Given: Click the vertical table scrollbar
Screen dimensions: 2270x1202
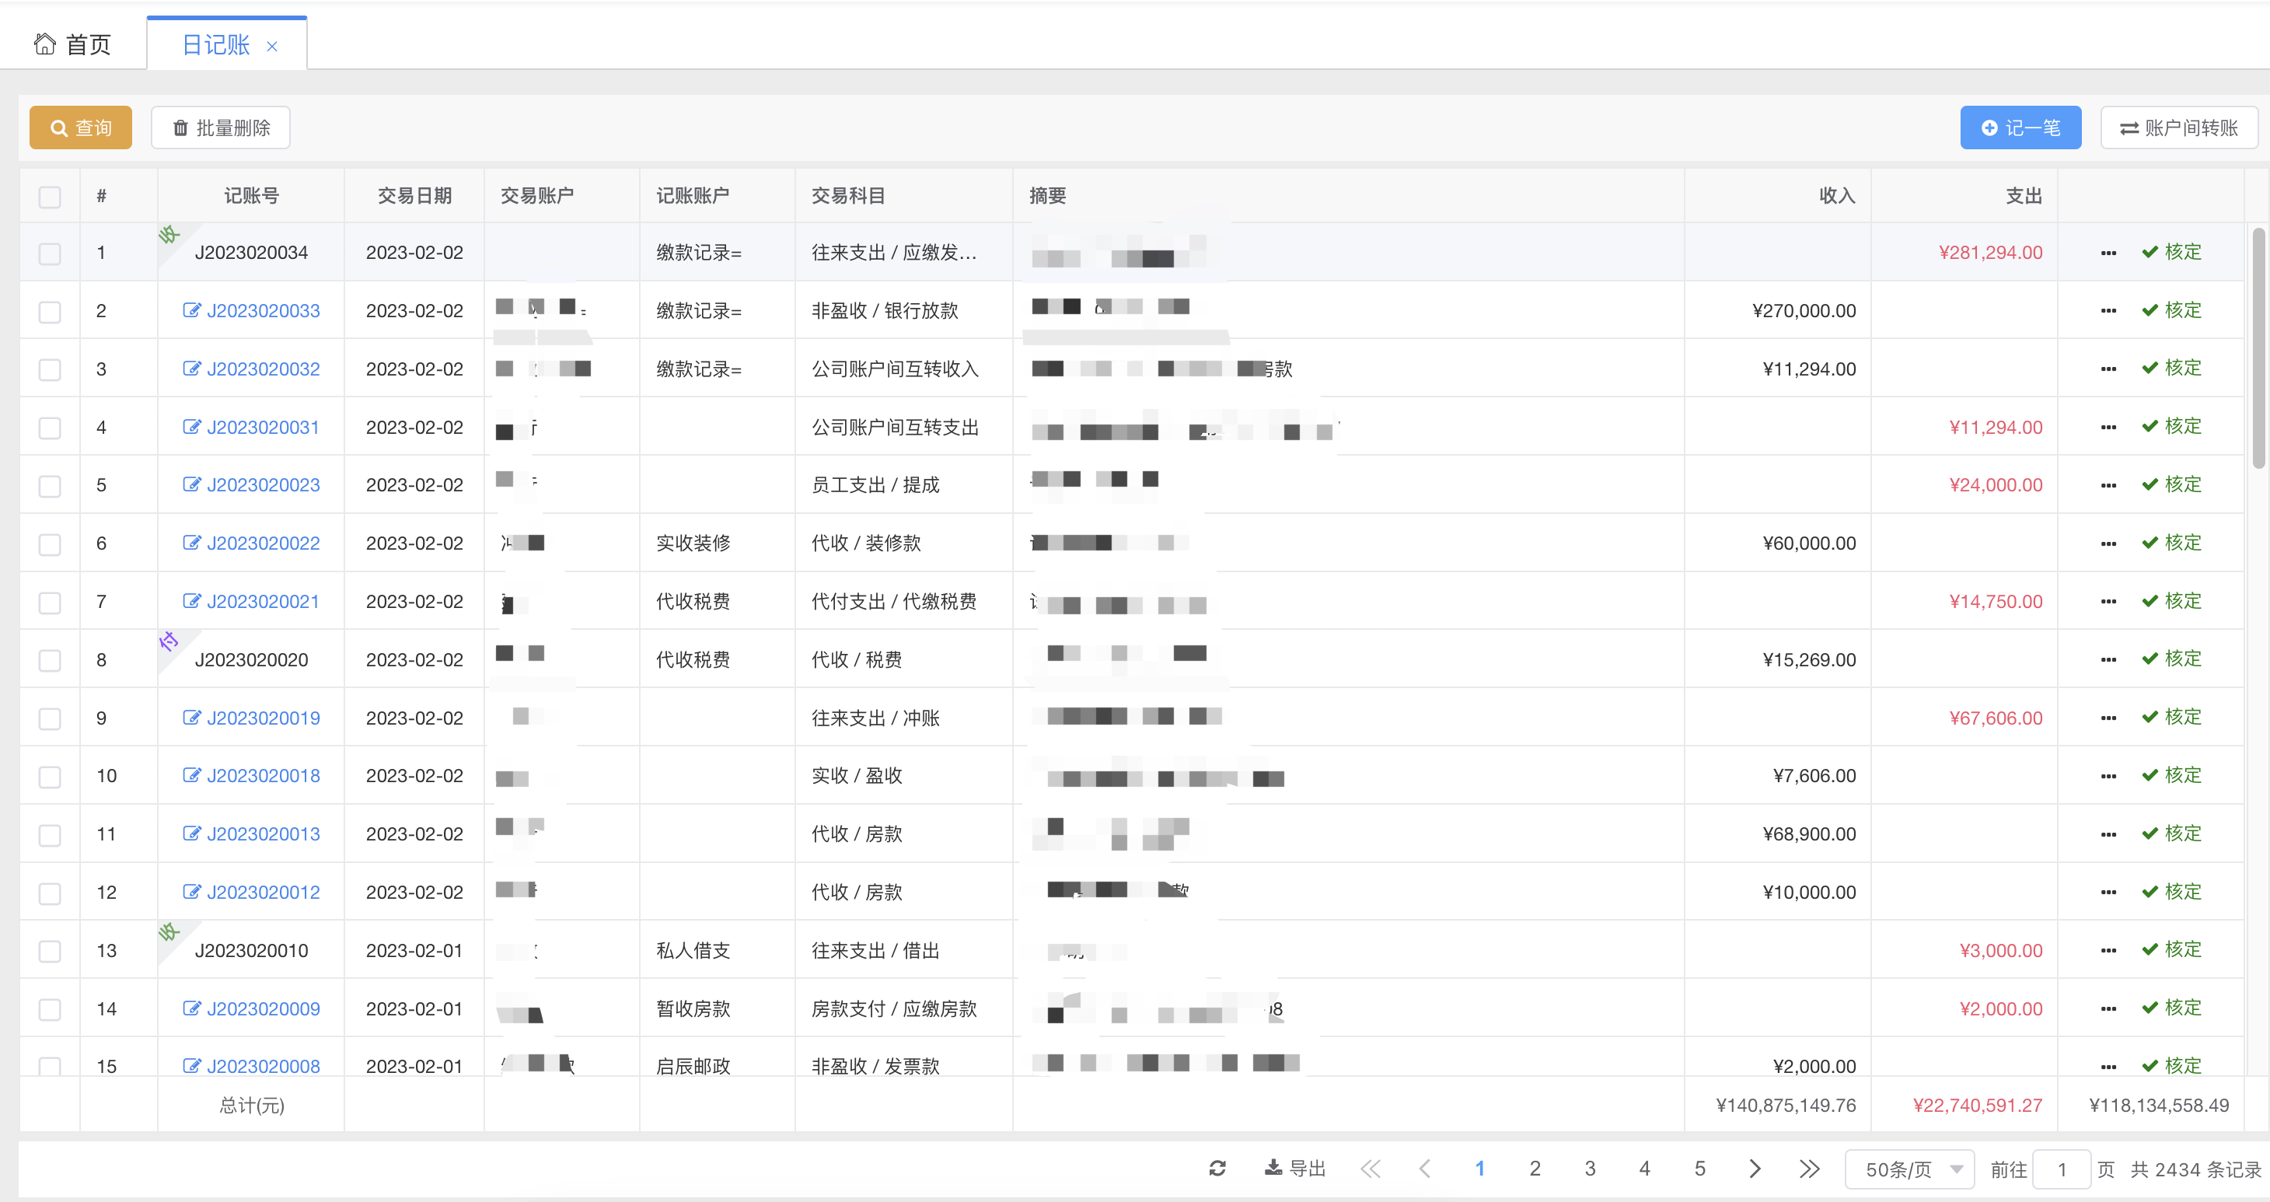Looking at the screenshot, I should click(2258, 349).
